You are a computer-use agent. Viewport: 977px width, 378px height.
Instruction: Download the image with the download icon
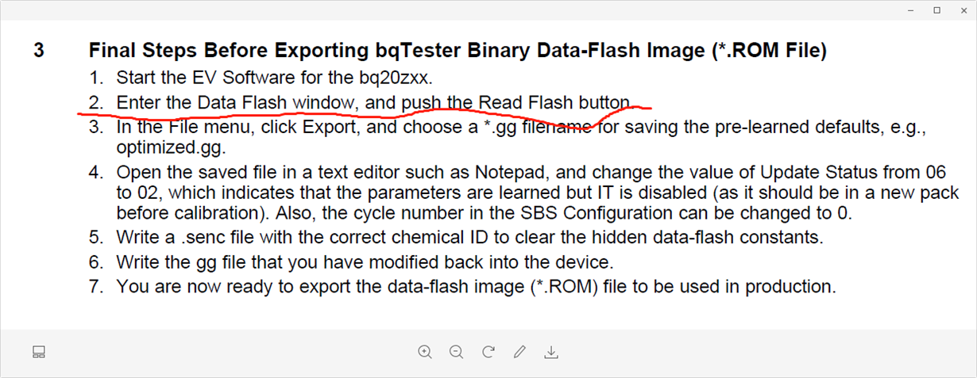pos(551,352)
